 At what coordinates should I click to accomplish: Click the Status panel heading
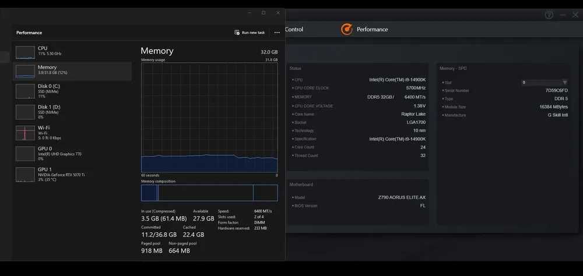click(296, 68)
